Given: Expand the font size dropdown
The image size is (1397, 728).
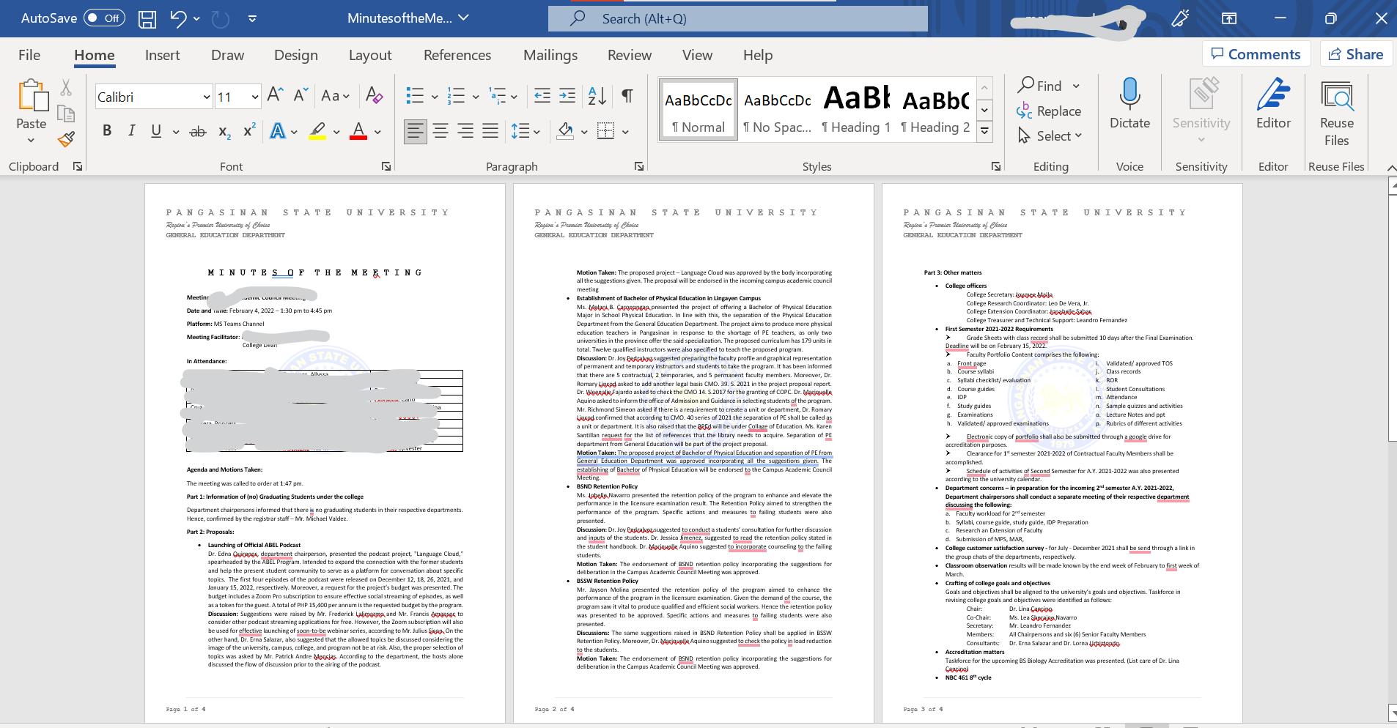Looking at the screenshot, I should pyautogui.click(x=255, y=97).
